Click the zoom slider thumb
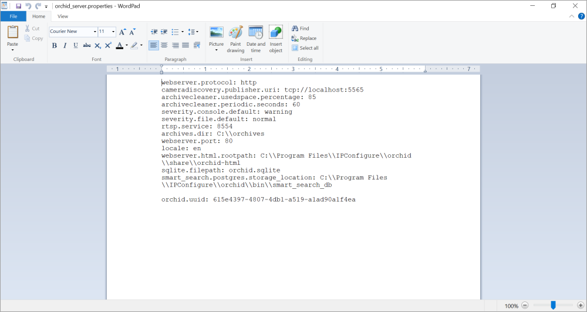Image resolution: width=587 pixels, height=312 pixels. tap(553, 306)
